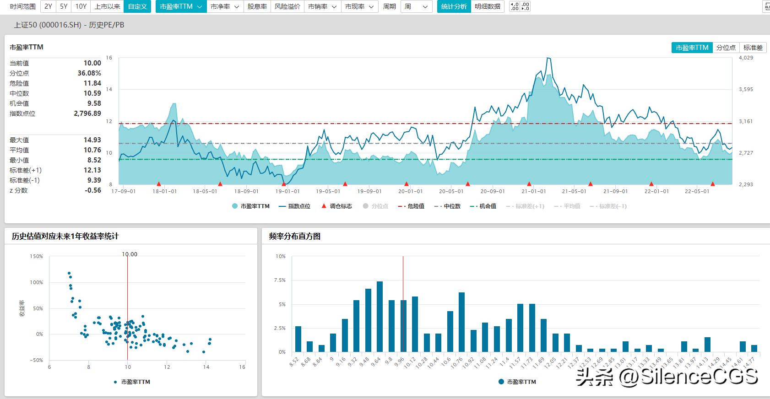This screenshot has height=399, width=770.
Task: Click the red triangle marker near 21-01-01
Action: pos(529,184)
